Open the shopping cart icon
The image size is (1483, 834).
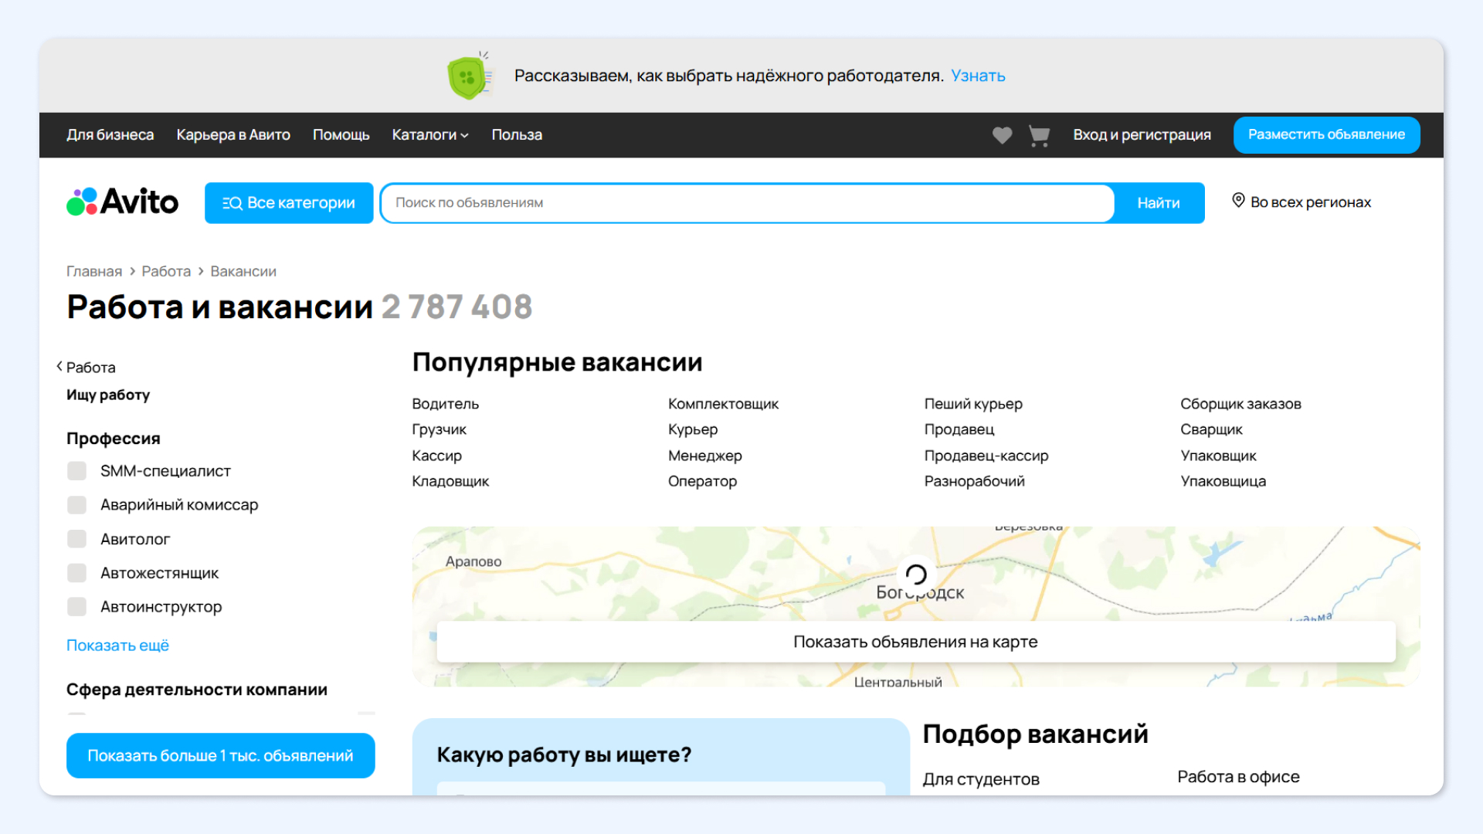point(1039,136)
